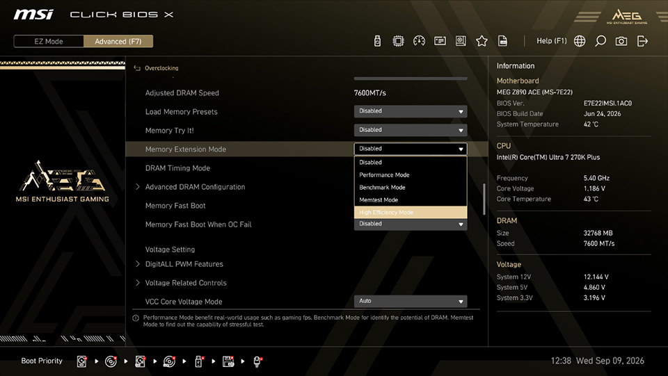Click Core Voltage 1.186 V value
This screenshot has width=668, height=376.
(594, 188)
